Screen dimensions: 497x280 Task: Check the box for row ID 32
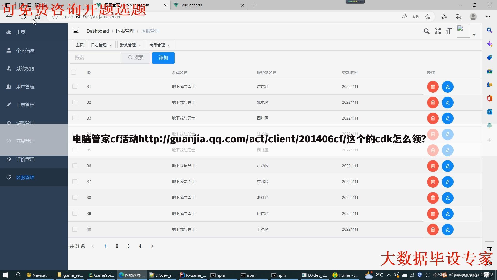pos(75,102)
